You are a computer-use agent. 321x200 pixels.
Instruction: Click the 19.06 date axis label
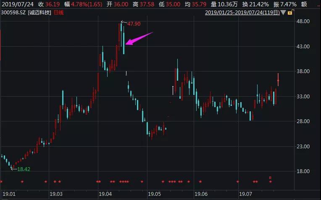point(201,194)
